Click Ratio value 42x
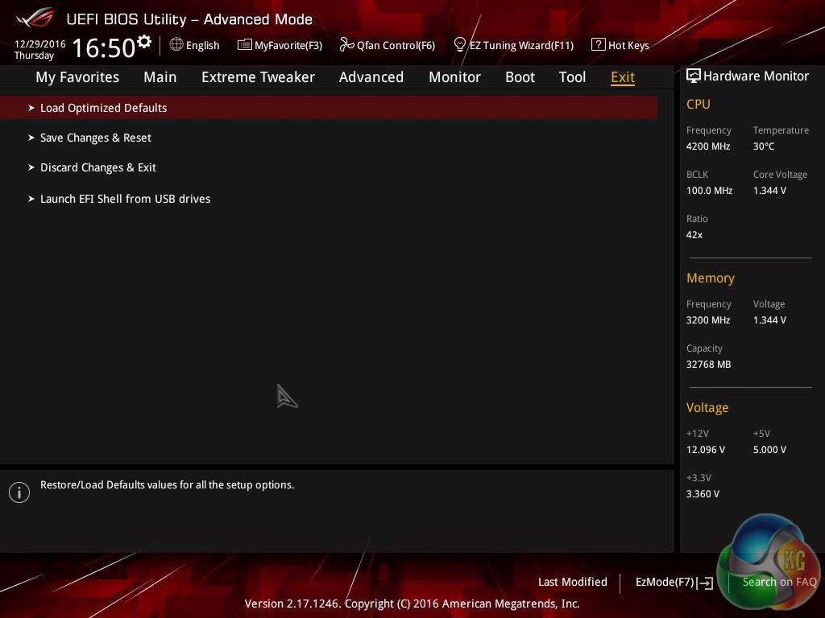 [x=694, y=234]
